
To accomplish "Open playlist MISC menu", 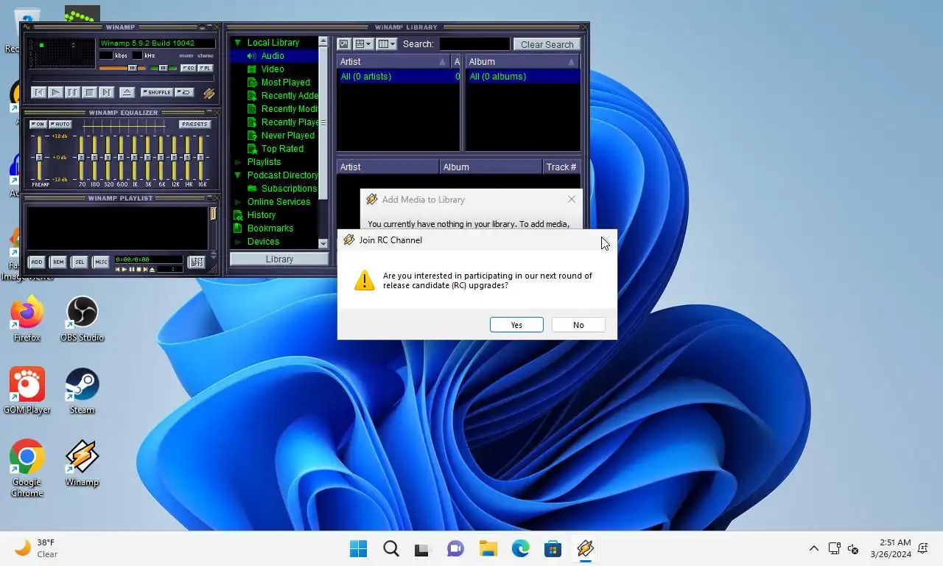I will click(101, 262).
